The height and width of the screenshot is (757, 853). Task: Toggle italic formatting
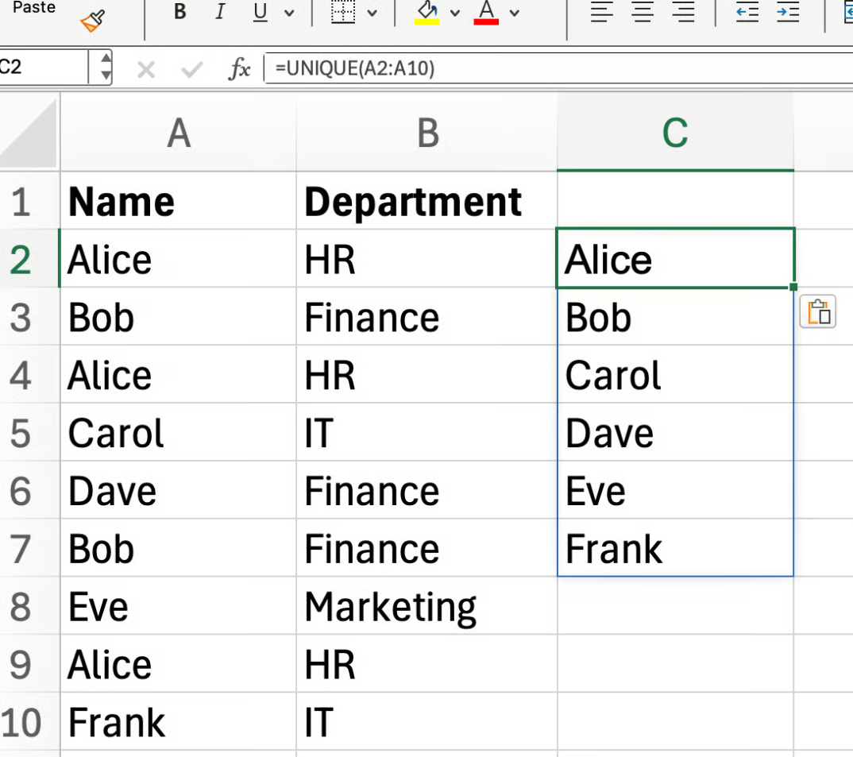click(219, 12)
